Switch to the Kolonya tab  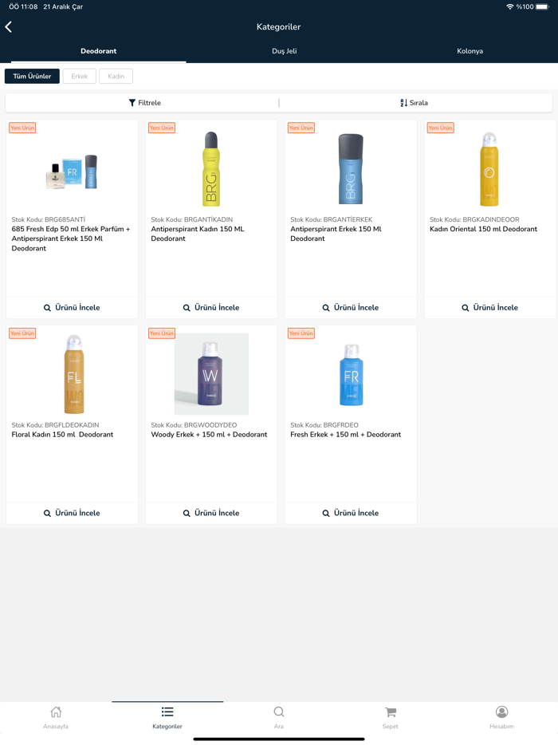[470, 51]
